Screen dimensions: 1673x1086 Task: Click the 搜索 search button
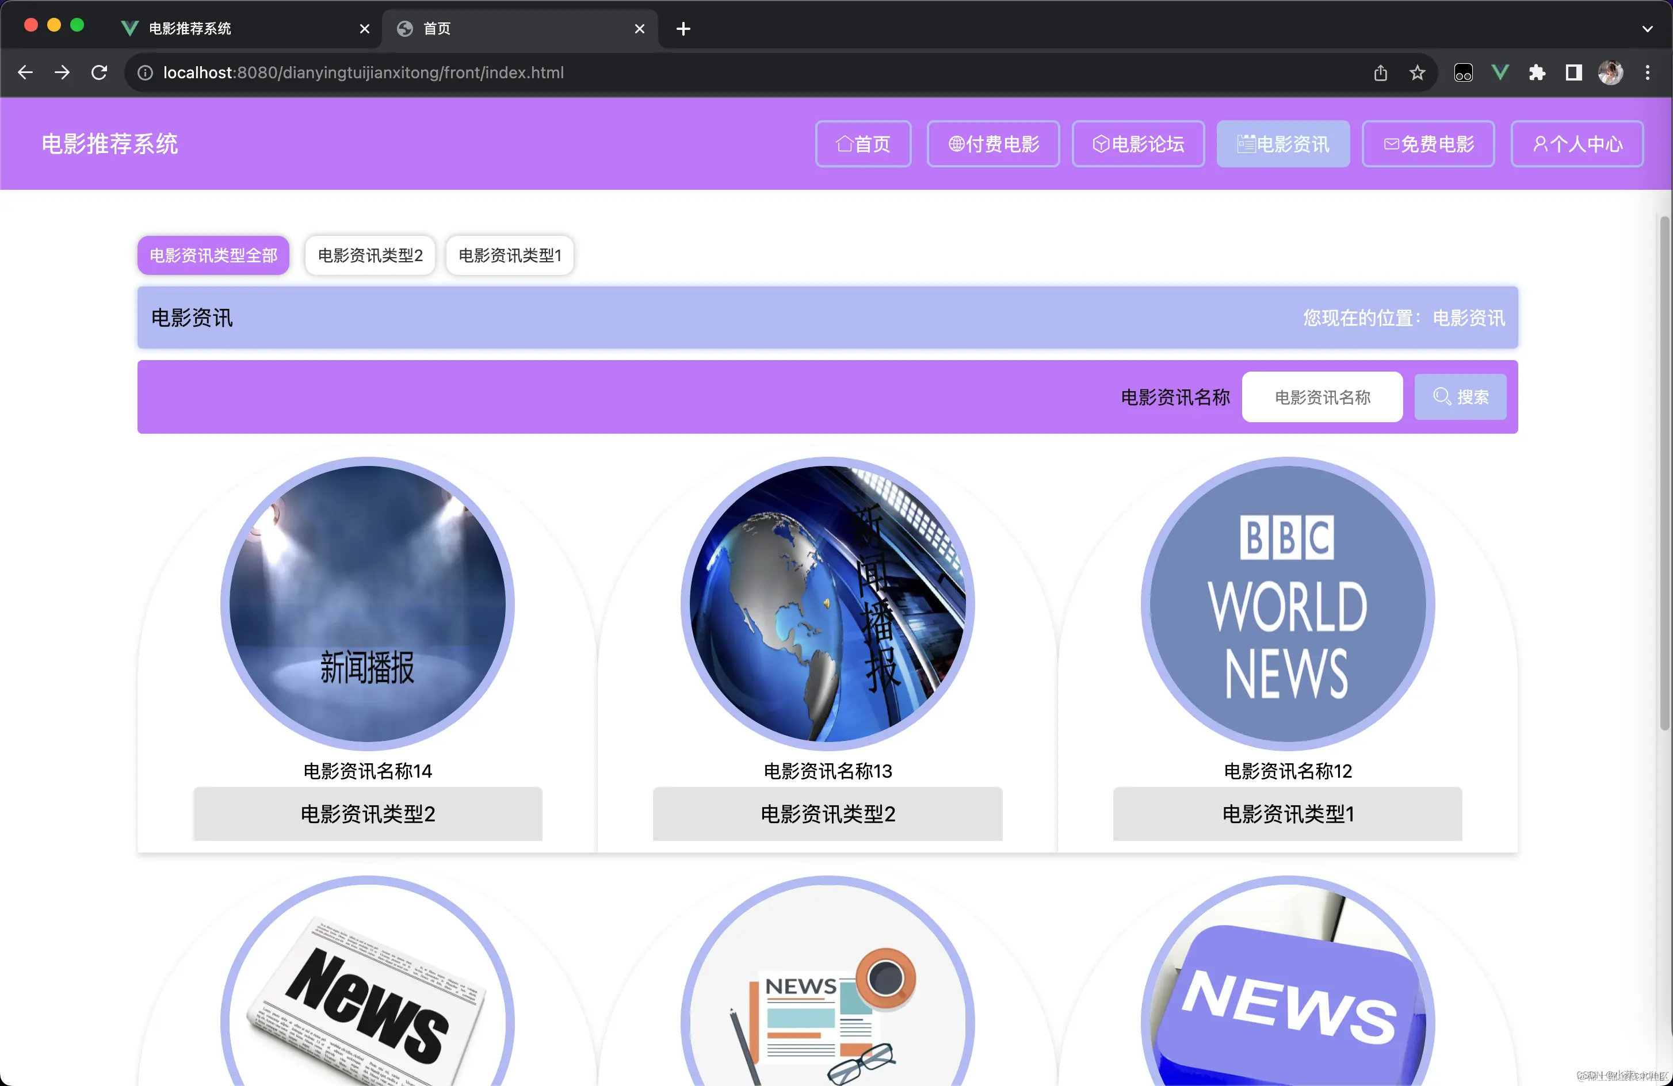(1460, 397)
